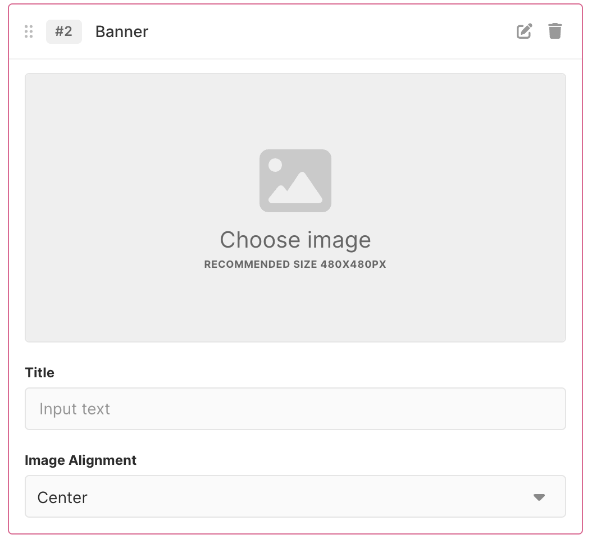Open the Image Alignment dropdown
Image resolution: width=592 pixels, height=539 pixels.
coord(295,497)
